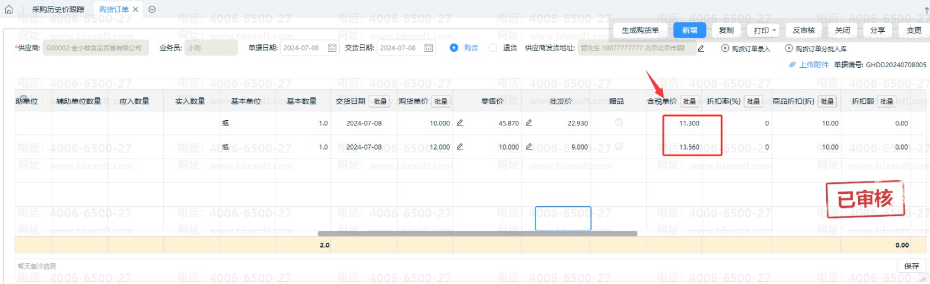
Task: Switch to 采购历史价跟踪 tab
Action: [x=58, y=9]
